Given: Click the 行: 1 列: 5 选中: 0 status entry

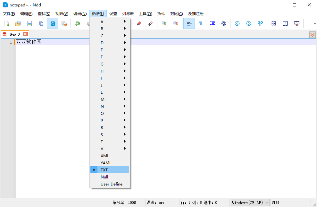Looking at the screenshot, I should point(199,203).
